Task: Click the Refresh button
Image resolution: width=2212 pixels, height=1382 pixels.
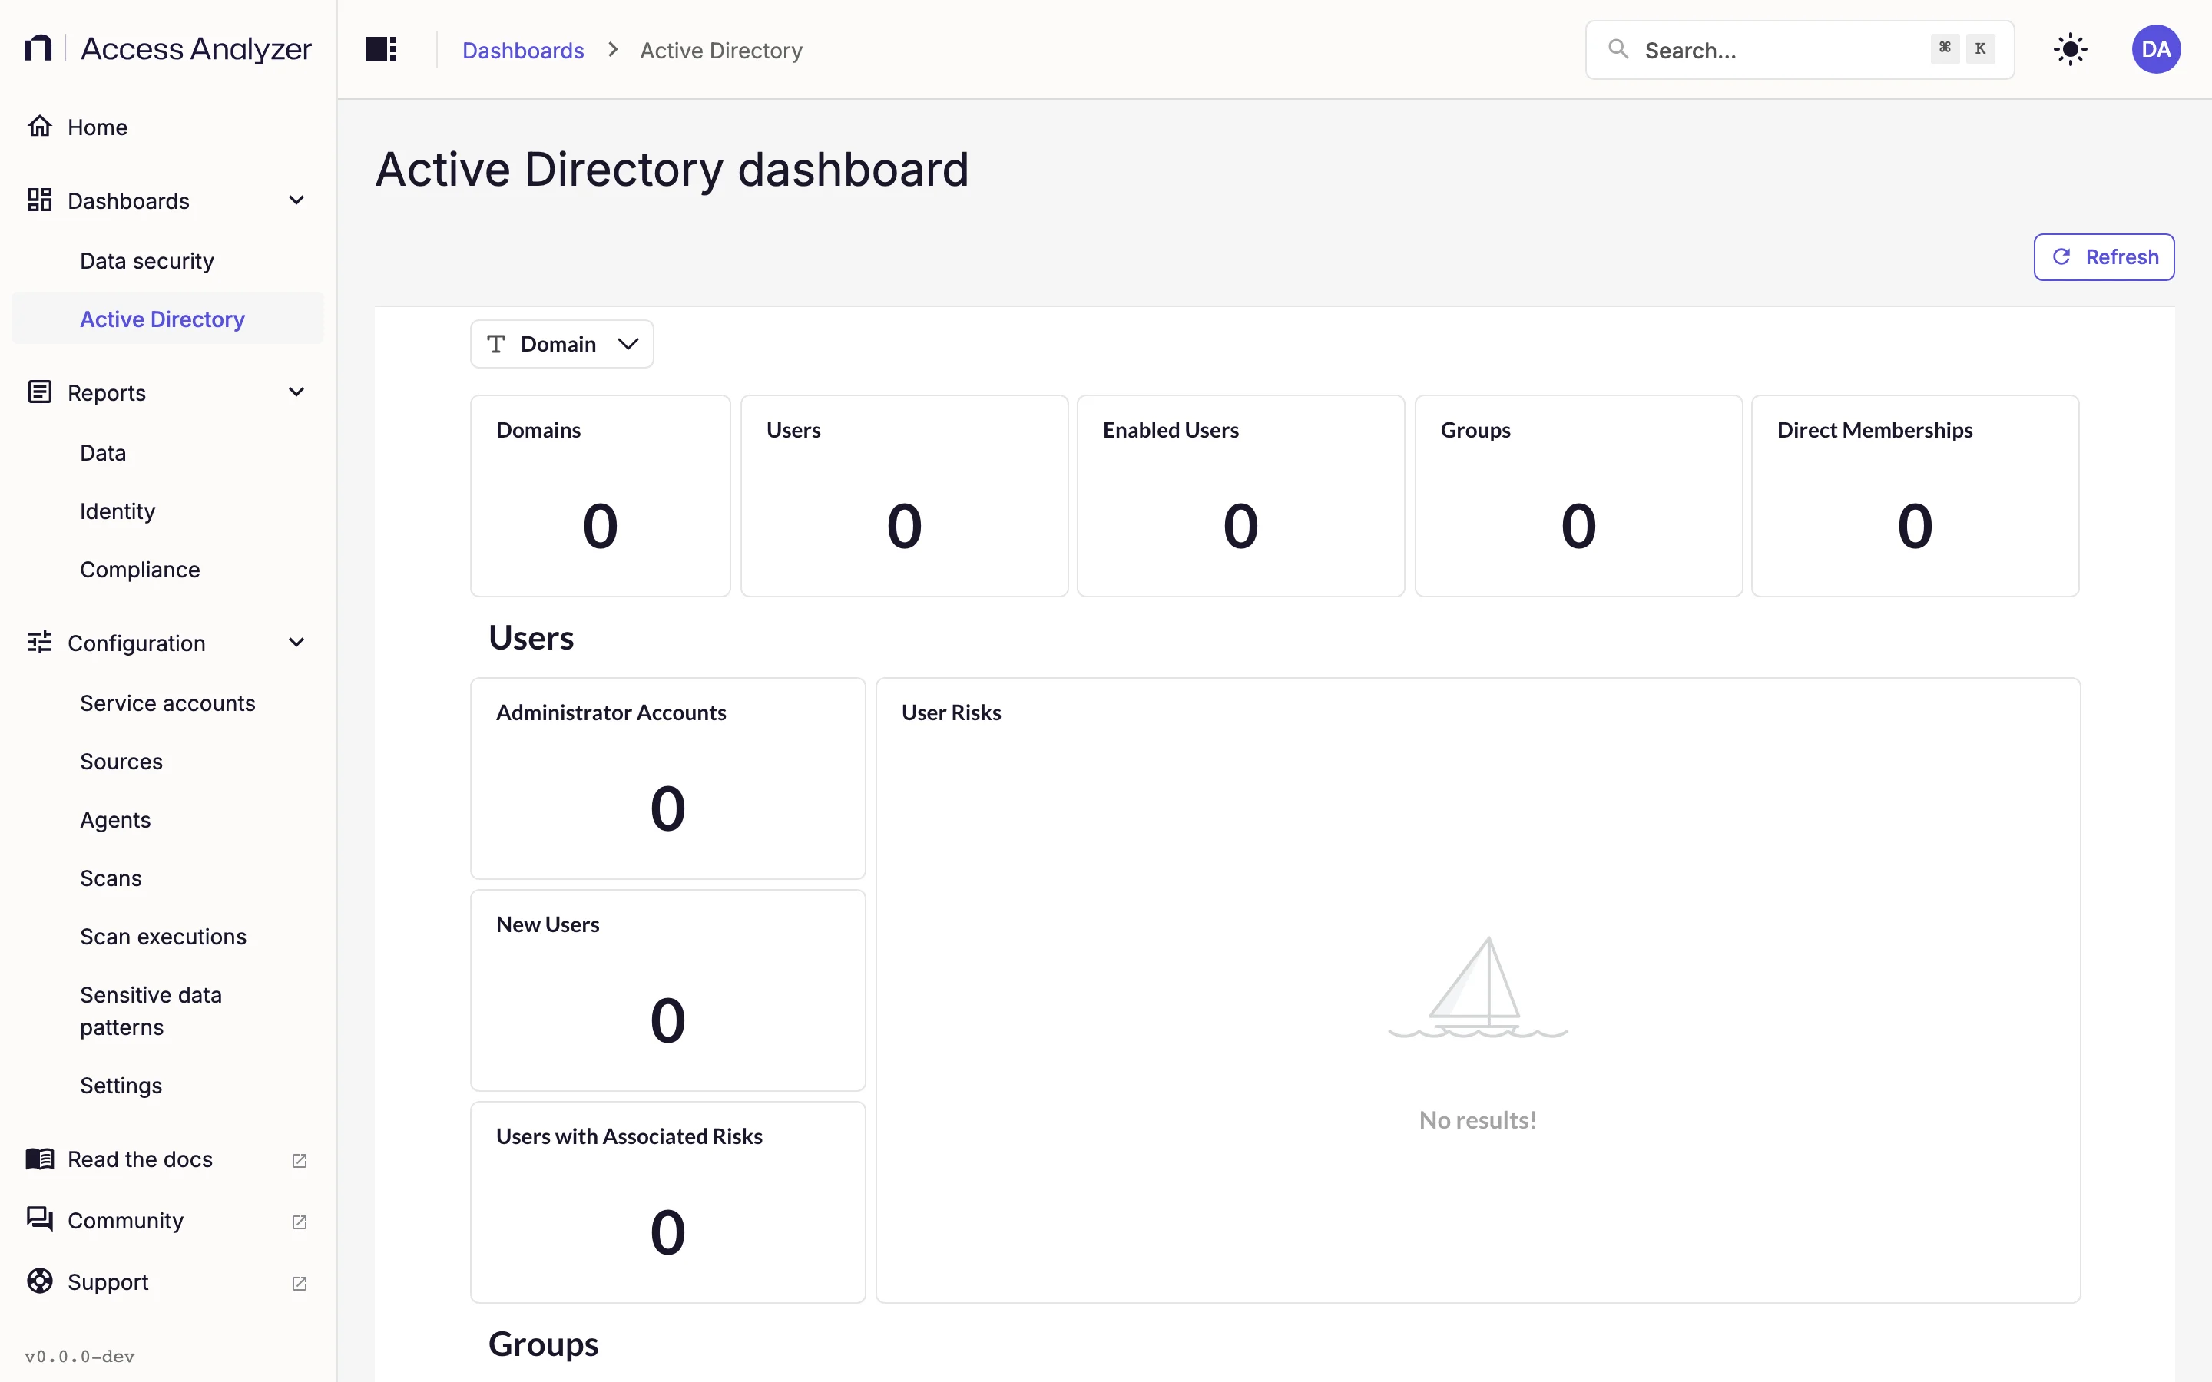Action: point(2103,257)
